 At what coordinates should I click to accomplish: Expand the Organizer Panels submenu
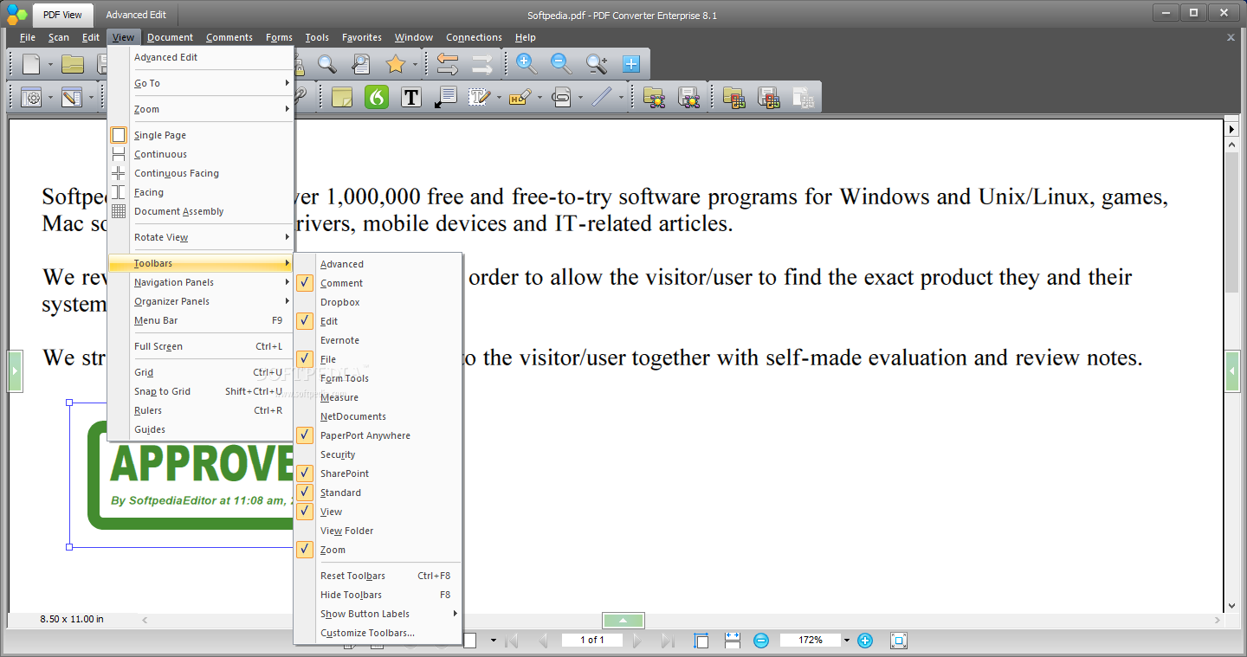(x=201, y=301)
